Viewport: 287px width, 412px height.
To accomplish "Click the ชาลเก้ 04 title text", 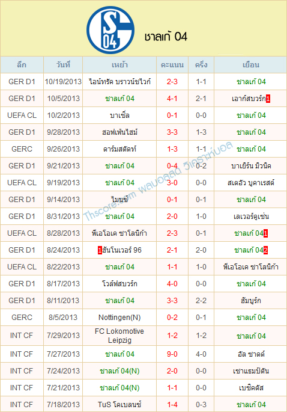I will pyautogui.click(x=166, y=36).
